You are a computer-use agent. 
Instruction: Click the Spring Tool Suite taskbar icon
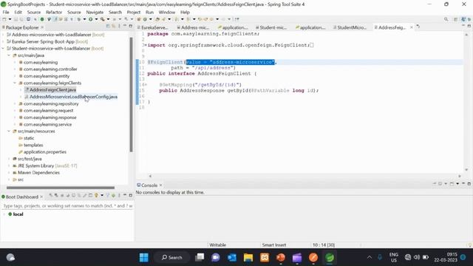[x=330, y=257]
